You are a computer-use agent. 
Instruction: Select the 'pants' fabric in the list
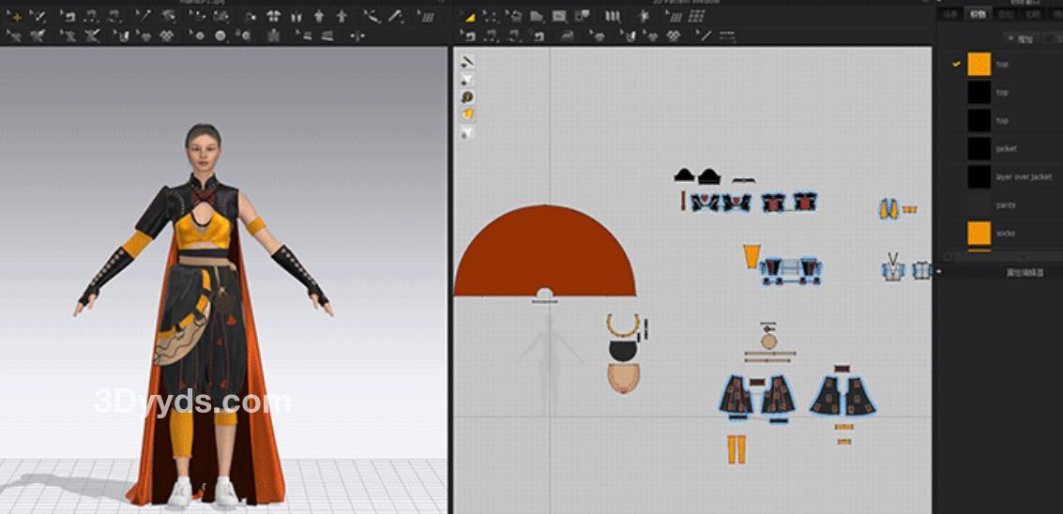(1006, 204)
